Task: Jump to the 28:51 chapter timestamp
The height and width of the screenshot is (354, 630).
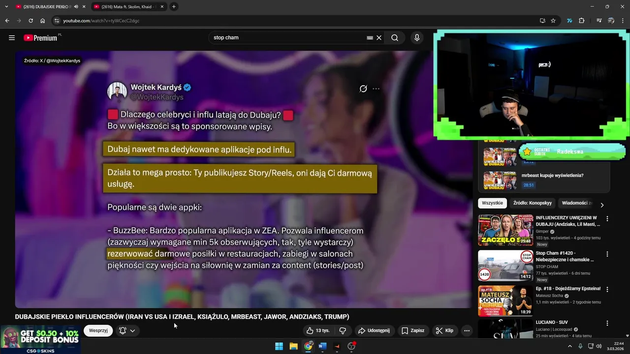Action: coord(529,185)
